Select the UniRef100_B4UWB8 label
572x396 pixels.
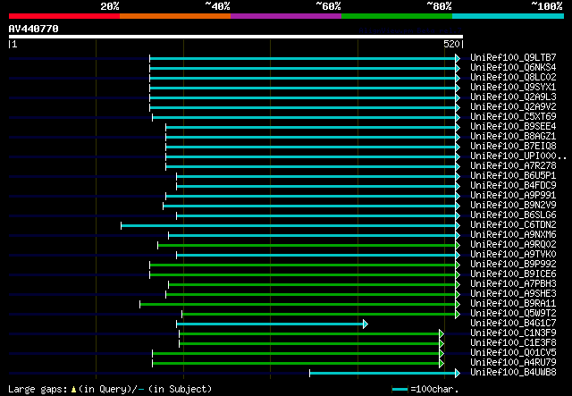[513, 373]
